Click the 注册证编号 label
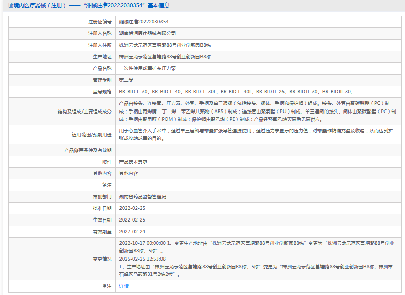The image size is (405, 295). point(100,22)
